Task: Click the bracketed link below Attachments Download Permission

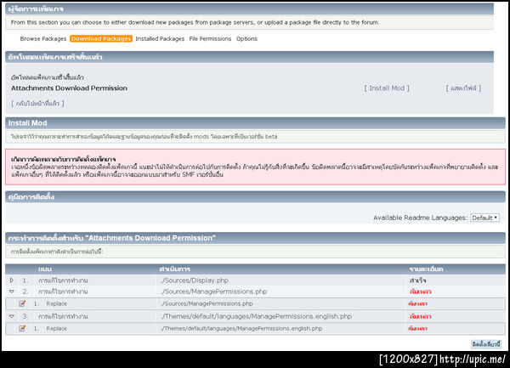Action: [37, 104]
